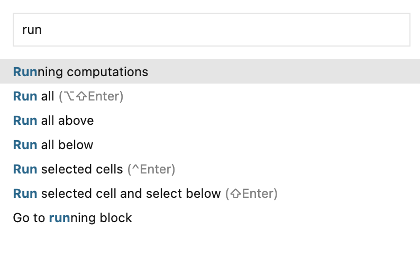Image resolution: width=420 pixels, height=256 pixels.
Task: Click the word "cells" in Run selected cells
Action: [110, 169]
